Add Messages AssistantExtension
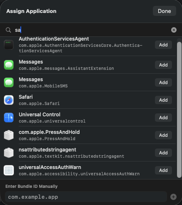 pyautogui.click(x=163, y=65)
